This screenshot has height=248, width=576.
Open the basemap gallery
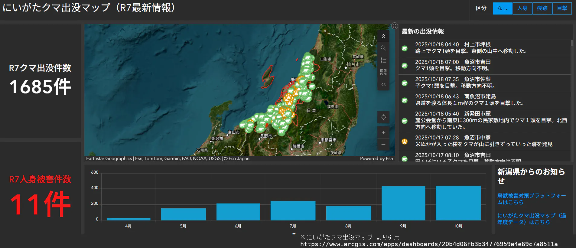click(x=383, y=72)
